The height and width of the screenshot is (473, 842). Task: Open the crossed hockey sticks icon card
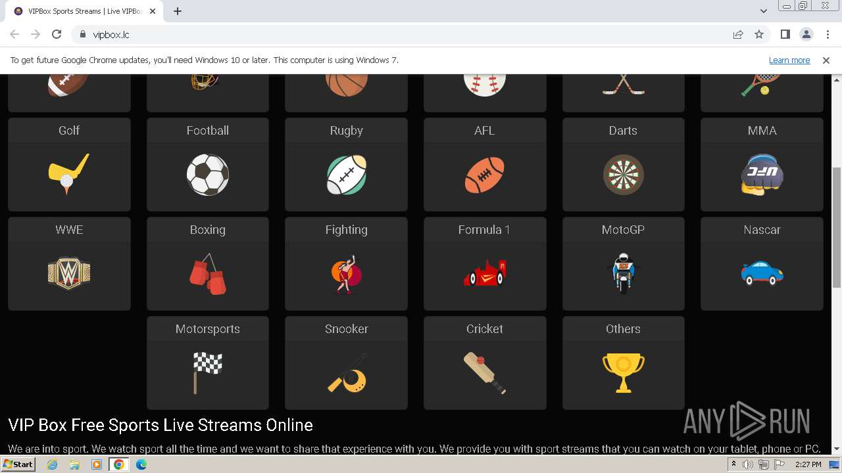(624, 93)
